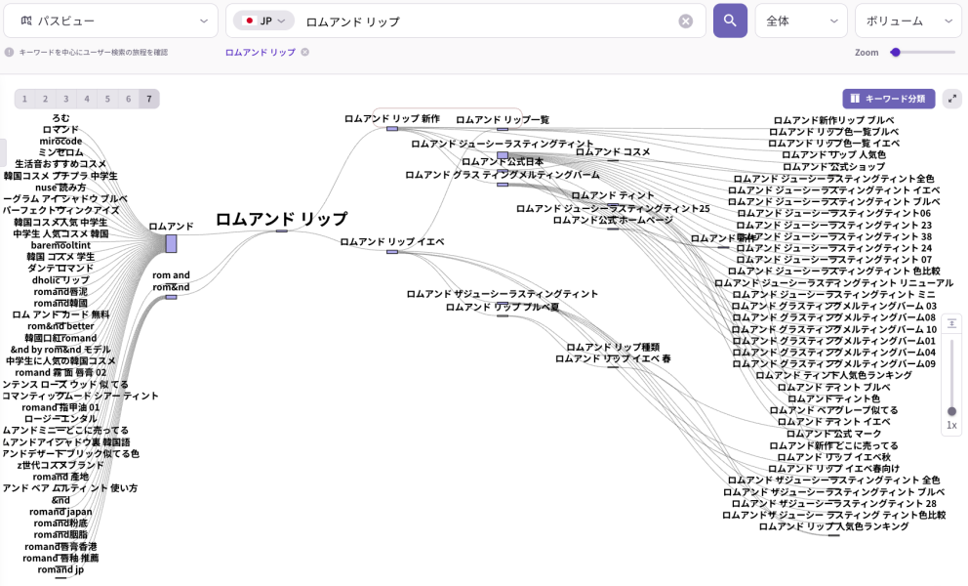Click the ロムアンド公式 マーク keyword
Screen dimensions: 968x586
pyautogui.click(x=833, y=434)
